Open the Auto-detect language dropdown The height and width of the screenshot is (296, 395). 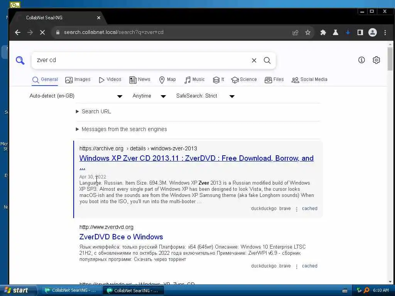(x=76, y=96)
